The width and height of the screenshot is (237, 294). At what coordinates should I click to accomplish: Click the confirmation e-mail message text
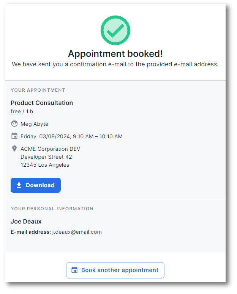pos(115,64)
